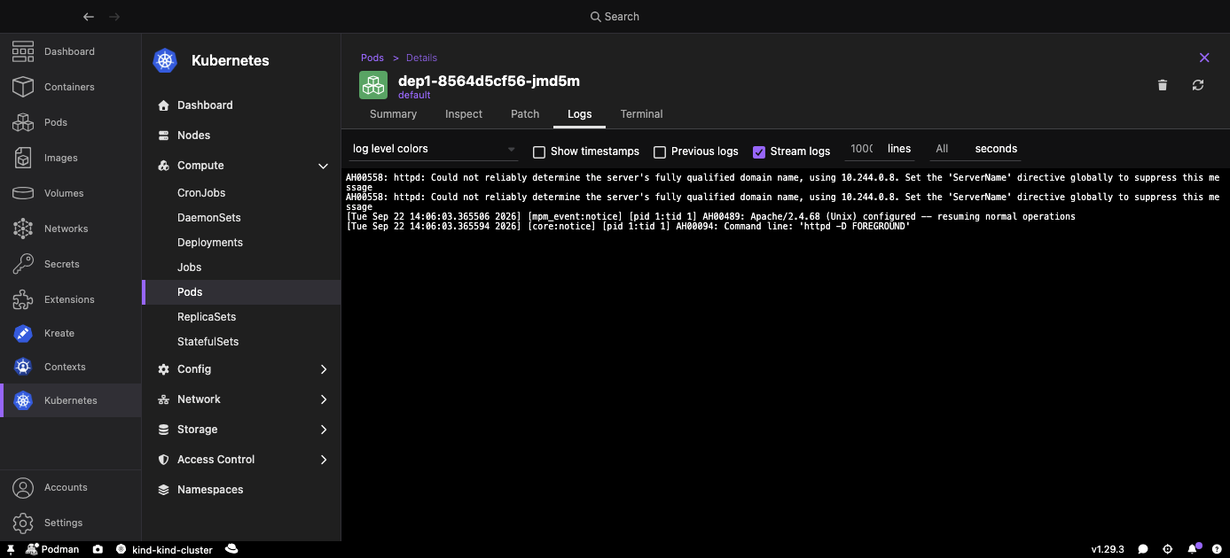The height and width of the screenshot is (558, 1230).
Task: Open the Namespaces page
Action: tap(241, 490)
